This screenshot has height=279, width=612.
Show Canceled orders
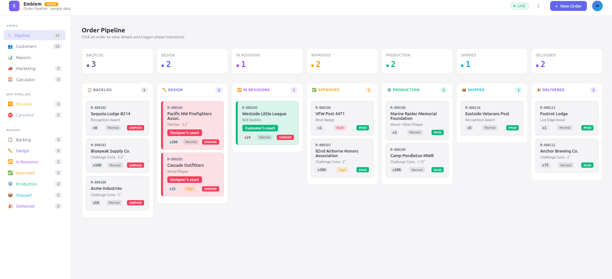[34, 115]
